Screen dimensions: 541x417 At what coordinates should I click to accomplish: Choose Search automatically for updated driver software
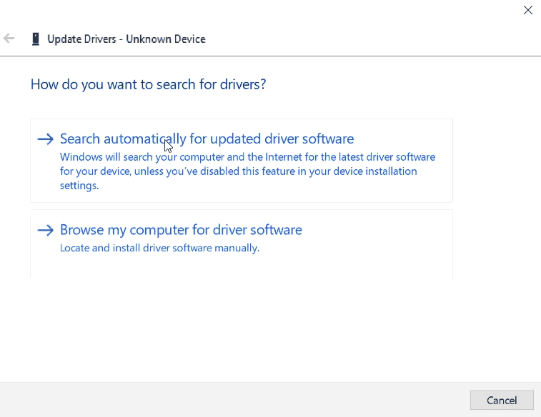tap(241, 161)
